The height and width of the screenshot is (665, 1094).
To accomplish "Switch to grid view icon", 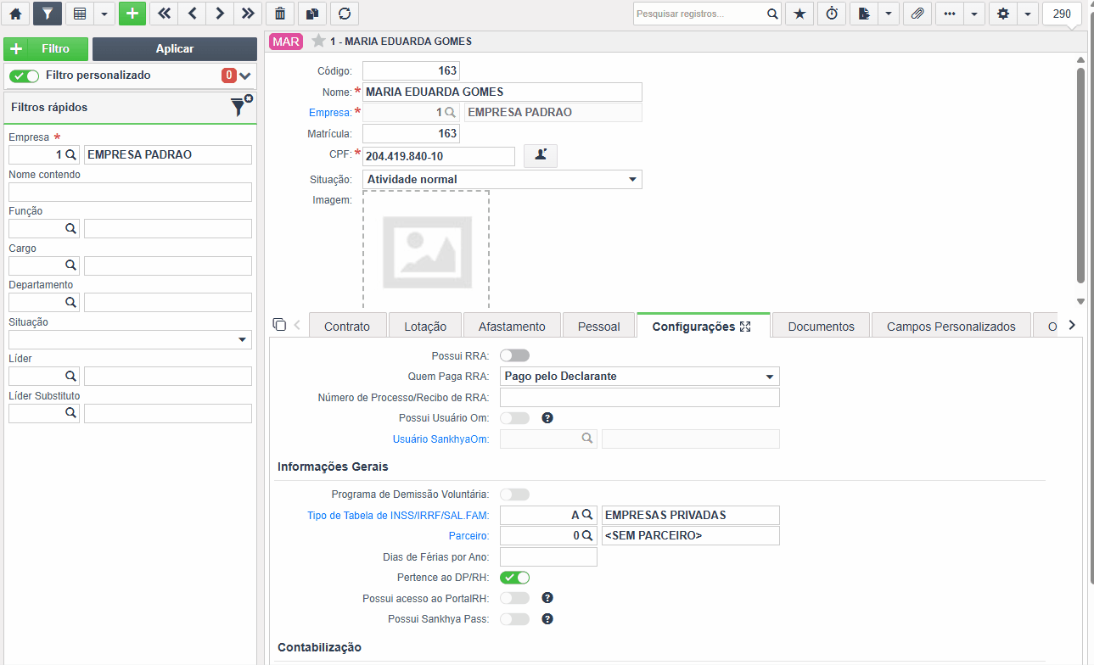I will coord(80,14).
